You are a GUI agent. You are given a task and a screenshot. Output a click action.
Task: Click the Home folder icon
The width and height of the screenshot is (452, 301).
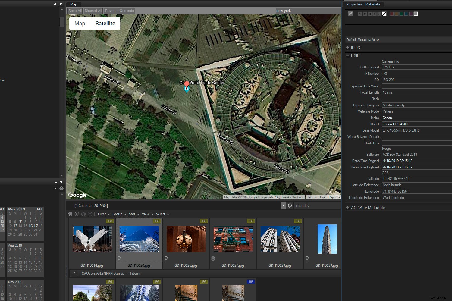(70, 214)
